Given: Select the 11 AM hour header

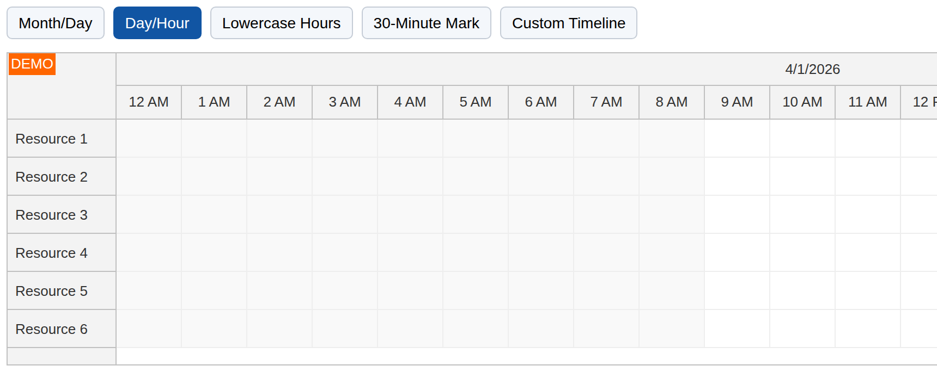Looking at the screenshot, I should 868,102.
